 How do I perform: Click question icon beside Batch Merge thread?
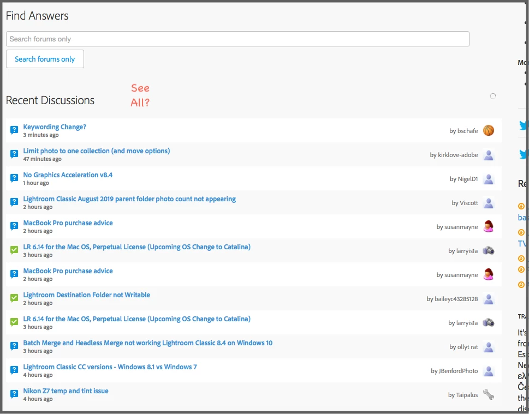pyautogui.click(x=14, y=346)
